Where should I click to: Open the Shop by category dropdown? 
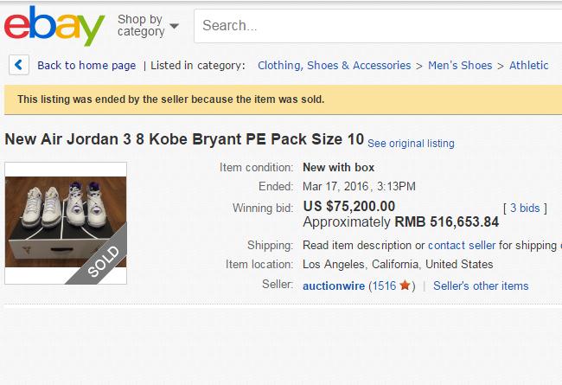pos(148,26)
